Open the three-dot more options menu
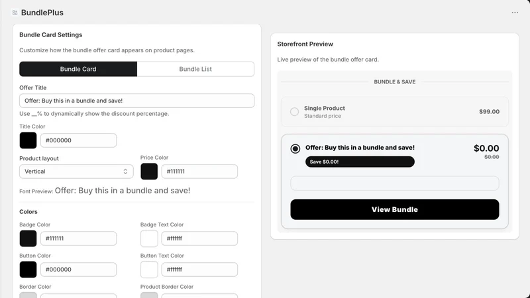This screenshot has height=298, width=530. [x=515, y=13]
